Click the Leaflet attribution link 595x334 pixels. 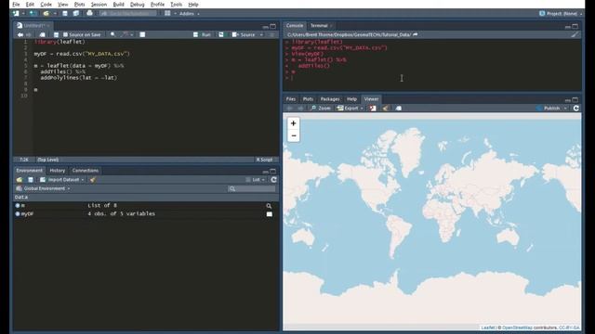(x=488, y=328)
